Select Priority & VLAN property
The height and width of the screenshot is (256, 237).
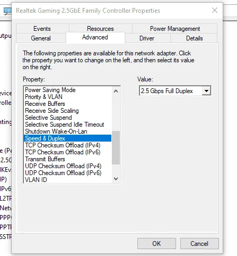point(67,97)
